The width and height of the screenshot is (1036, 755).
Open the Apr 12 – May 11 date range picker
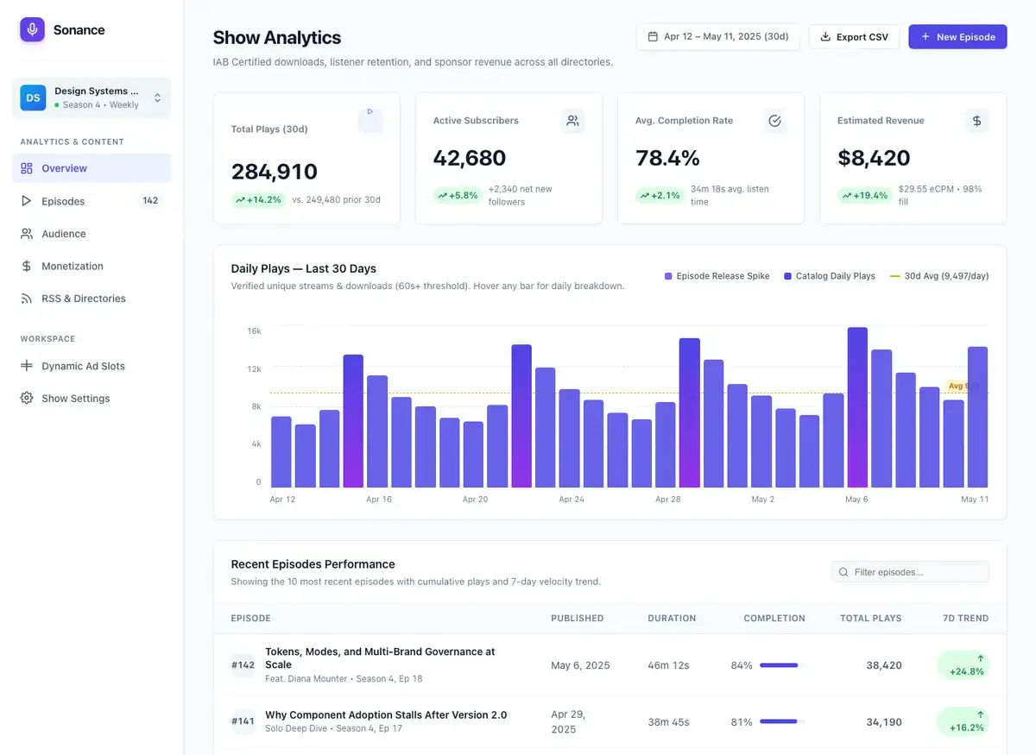tap(718, 37)
